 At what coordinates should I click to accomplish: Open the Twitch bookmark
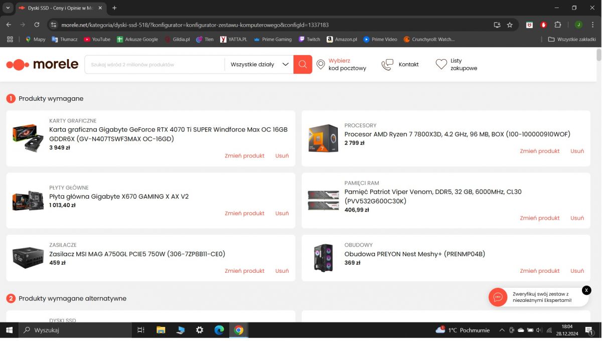310,39
